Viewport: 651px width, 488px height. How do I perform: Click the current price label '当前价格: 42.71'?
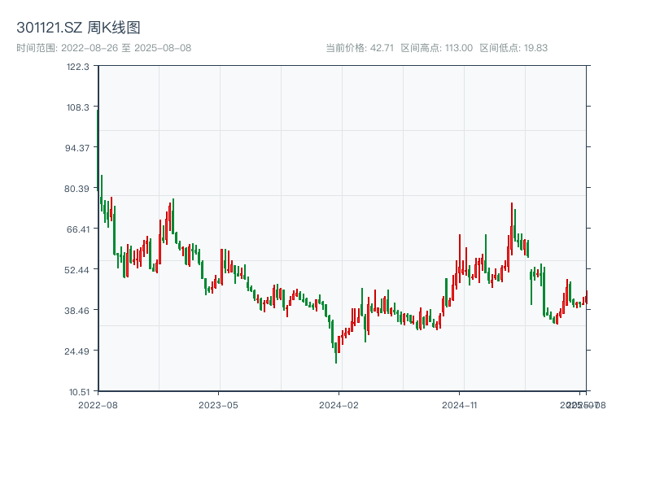pos(360,48)
